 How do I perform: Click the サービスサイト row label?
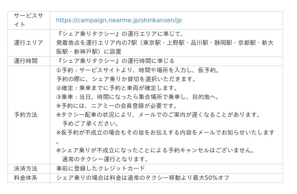29,20
